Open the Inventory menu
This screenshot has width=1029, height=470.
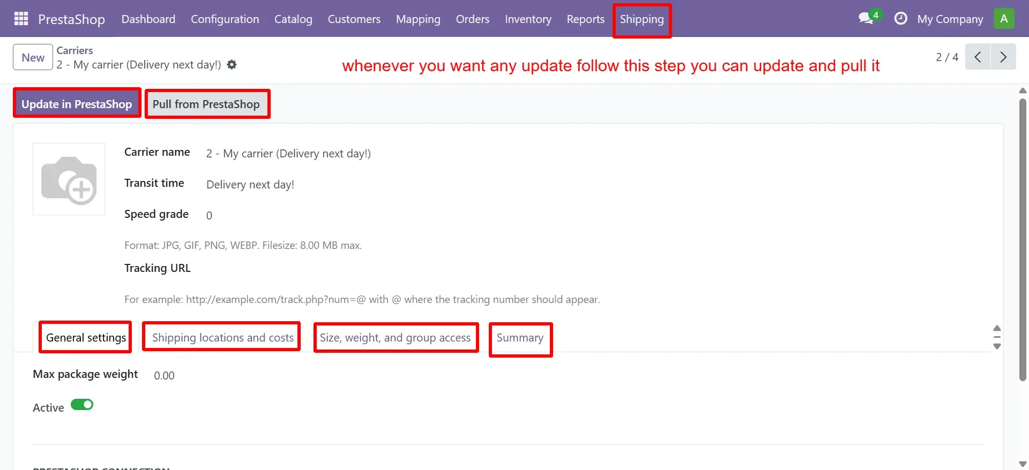click(x=528, y=19)
